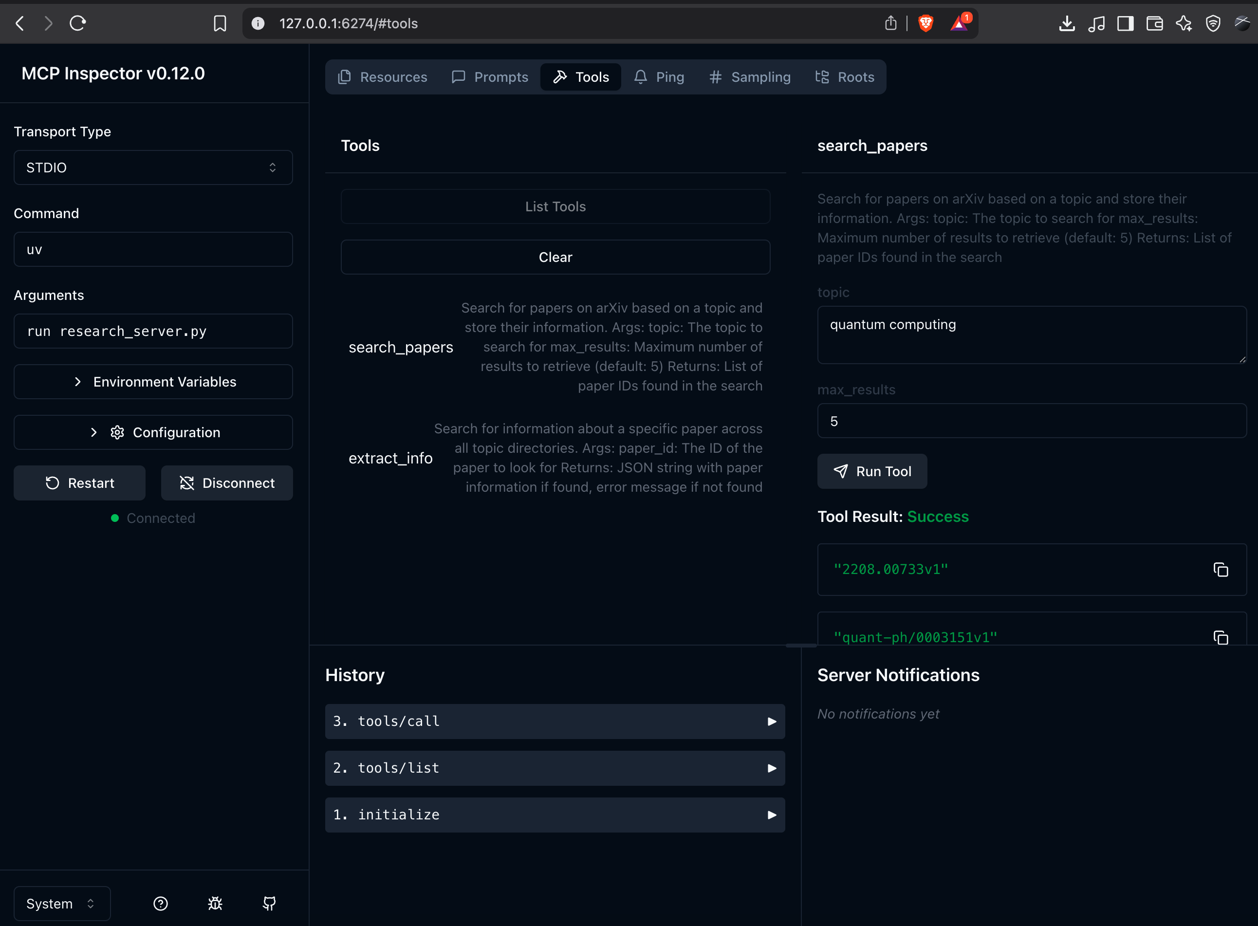This screenshot has height=926, width=1258.
Task: Disconnect from the server
Action: (x=227, y=483)
